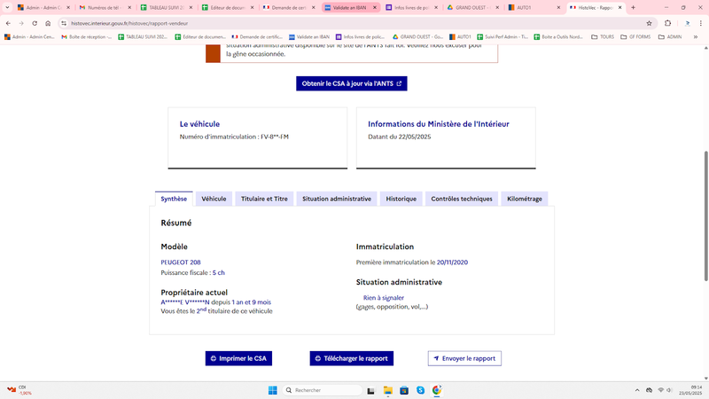Go back with the browser back arrow

(x=8, y=23)
